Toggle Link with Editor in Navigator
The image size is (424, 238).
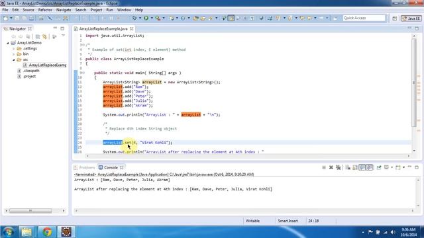click(x=44, y=37)
